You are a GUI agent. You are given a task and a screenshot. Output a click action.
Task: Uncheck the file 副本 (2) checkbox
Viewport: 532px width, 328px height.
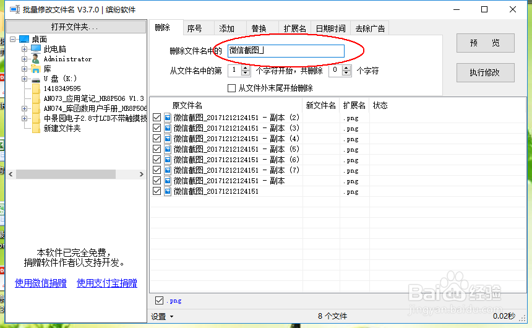click(x=157, y=118)
